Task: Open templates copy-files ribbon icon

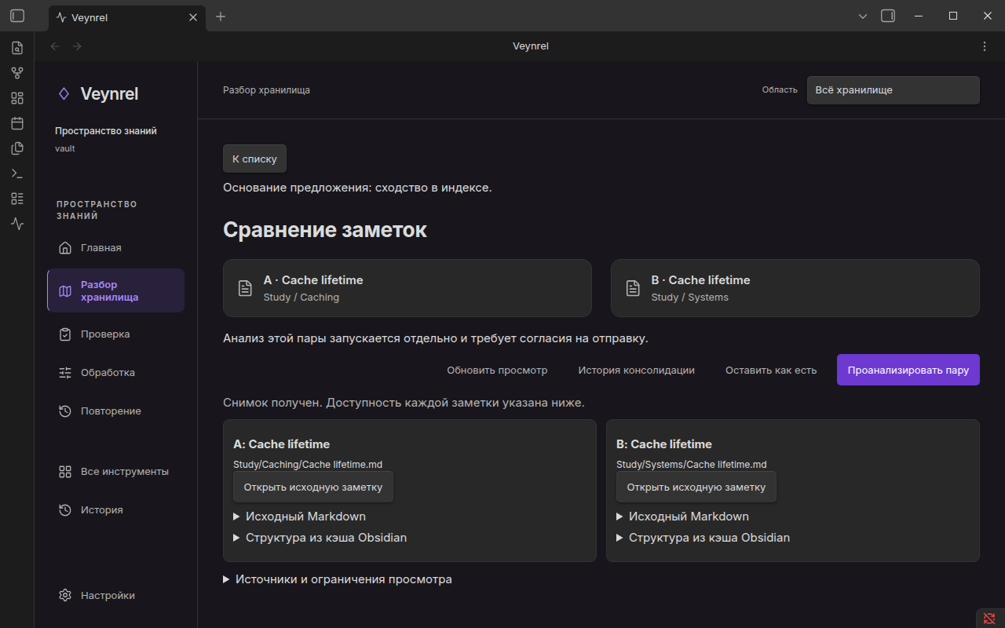Action: (17, 148)
